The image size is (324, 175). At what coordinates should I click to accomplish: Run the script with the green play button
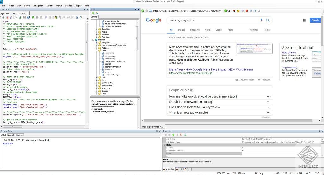click(x=33, y=18)
